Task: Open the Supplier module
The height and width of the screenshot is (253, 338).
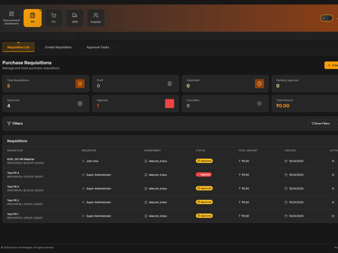Action: pos(96,18)
